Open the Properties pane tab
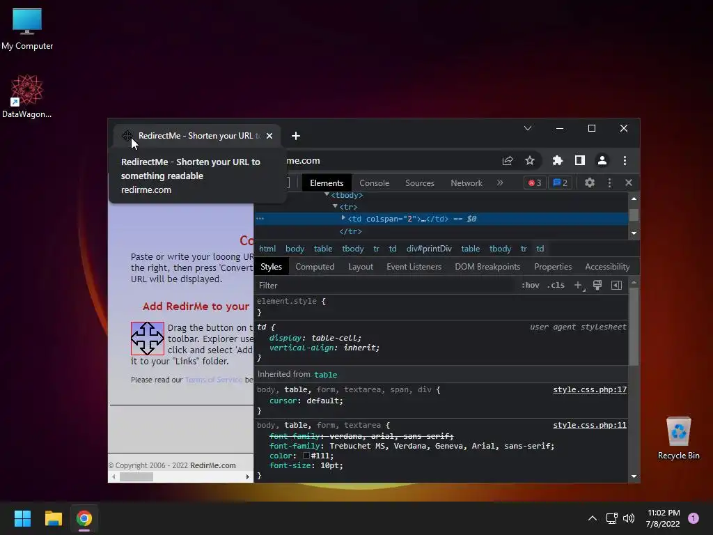 [x=553, y=267]
